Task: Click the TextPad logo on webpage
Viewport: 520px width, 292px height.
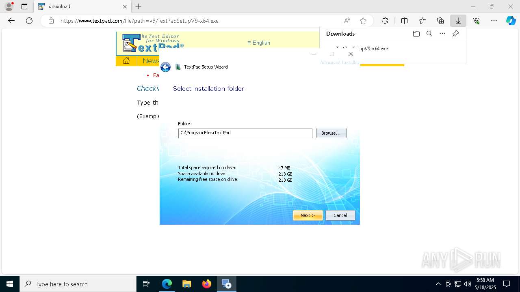Action: click(153, 43)
